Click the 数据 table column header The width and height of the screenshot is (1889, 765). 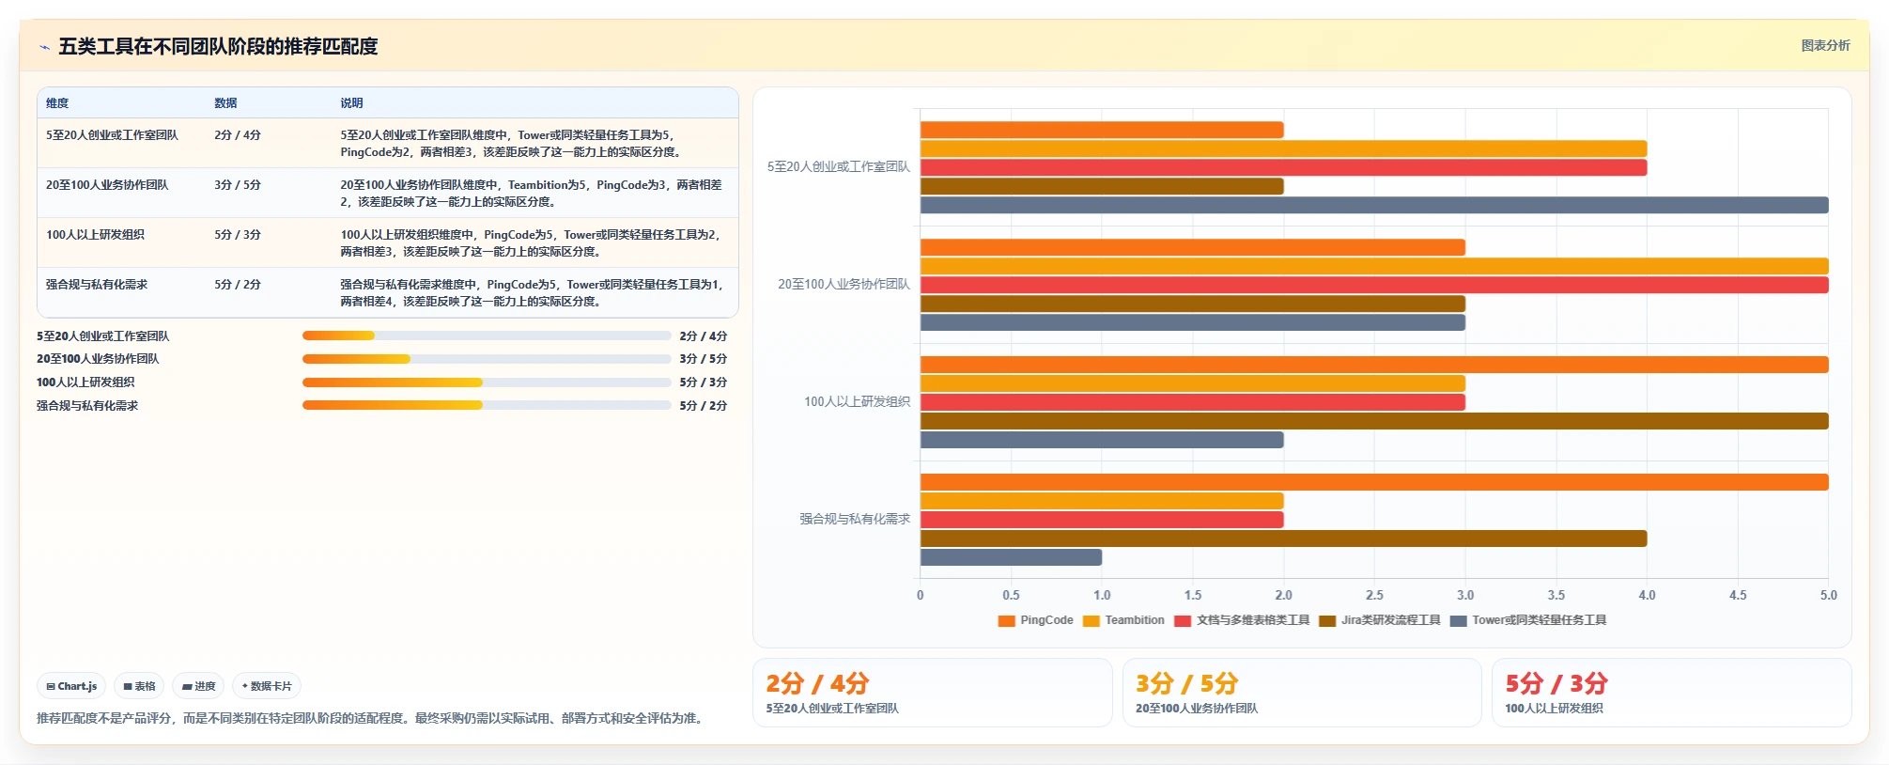pos(225,103)
